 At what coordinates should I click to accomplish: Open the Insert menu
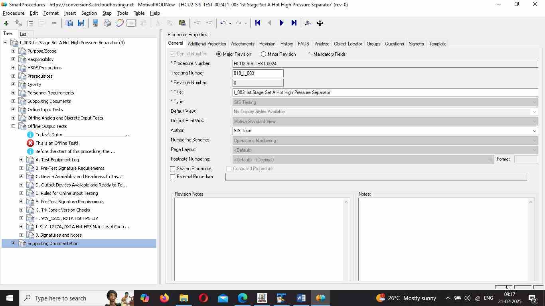point(70,13)
